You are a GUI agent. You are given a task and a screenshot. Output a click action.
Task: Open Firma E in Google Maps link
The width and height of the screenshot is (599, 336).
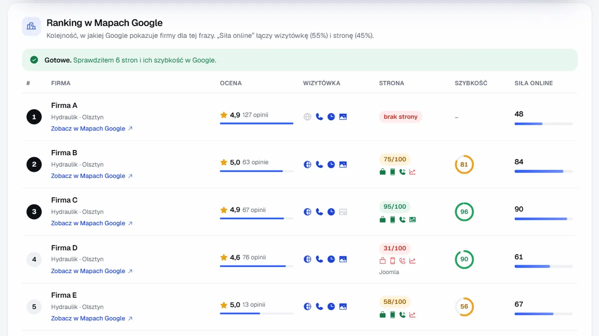coord(92,319)
